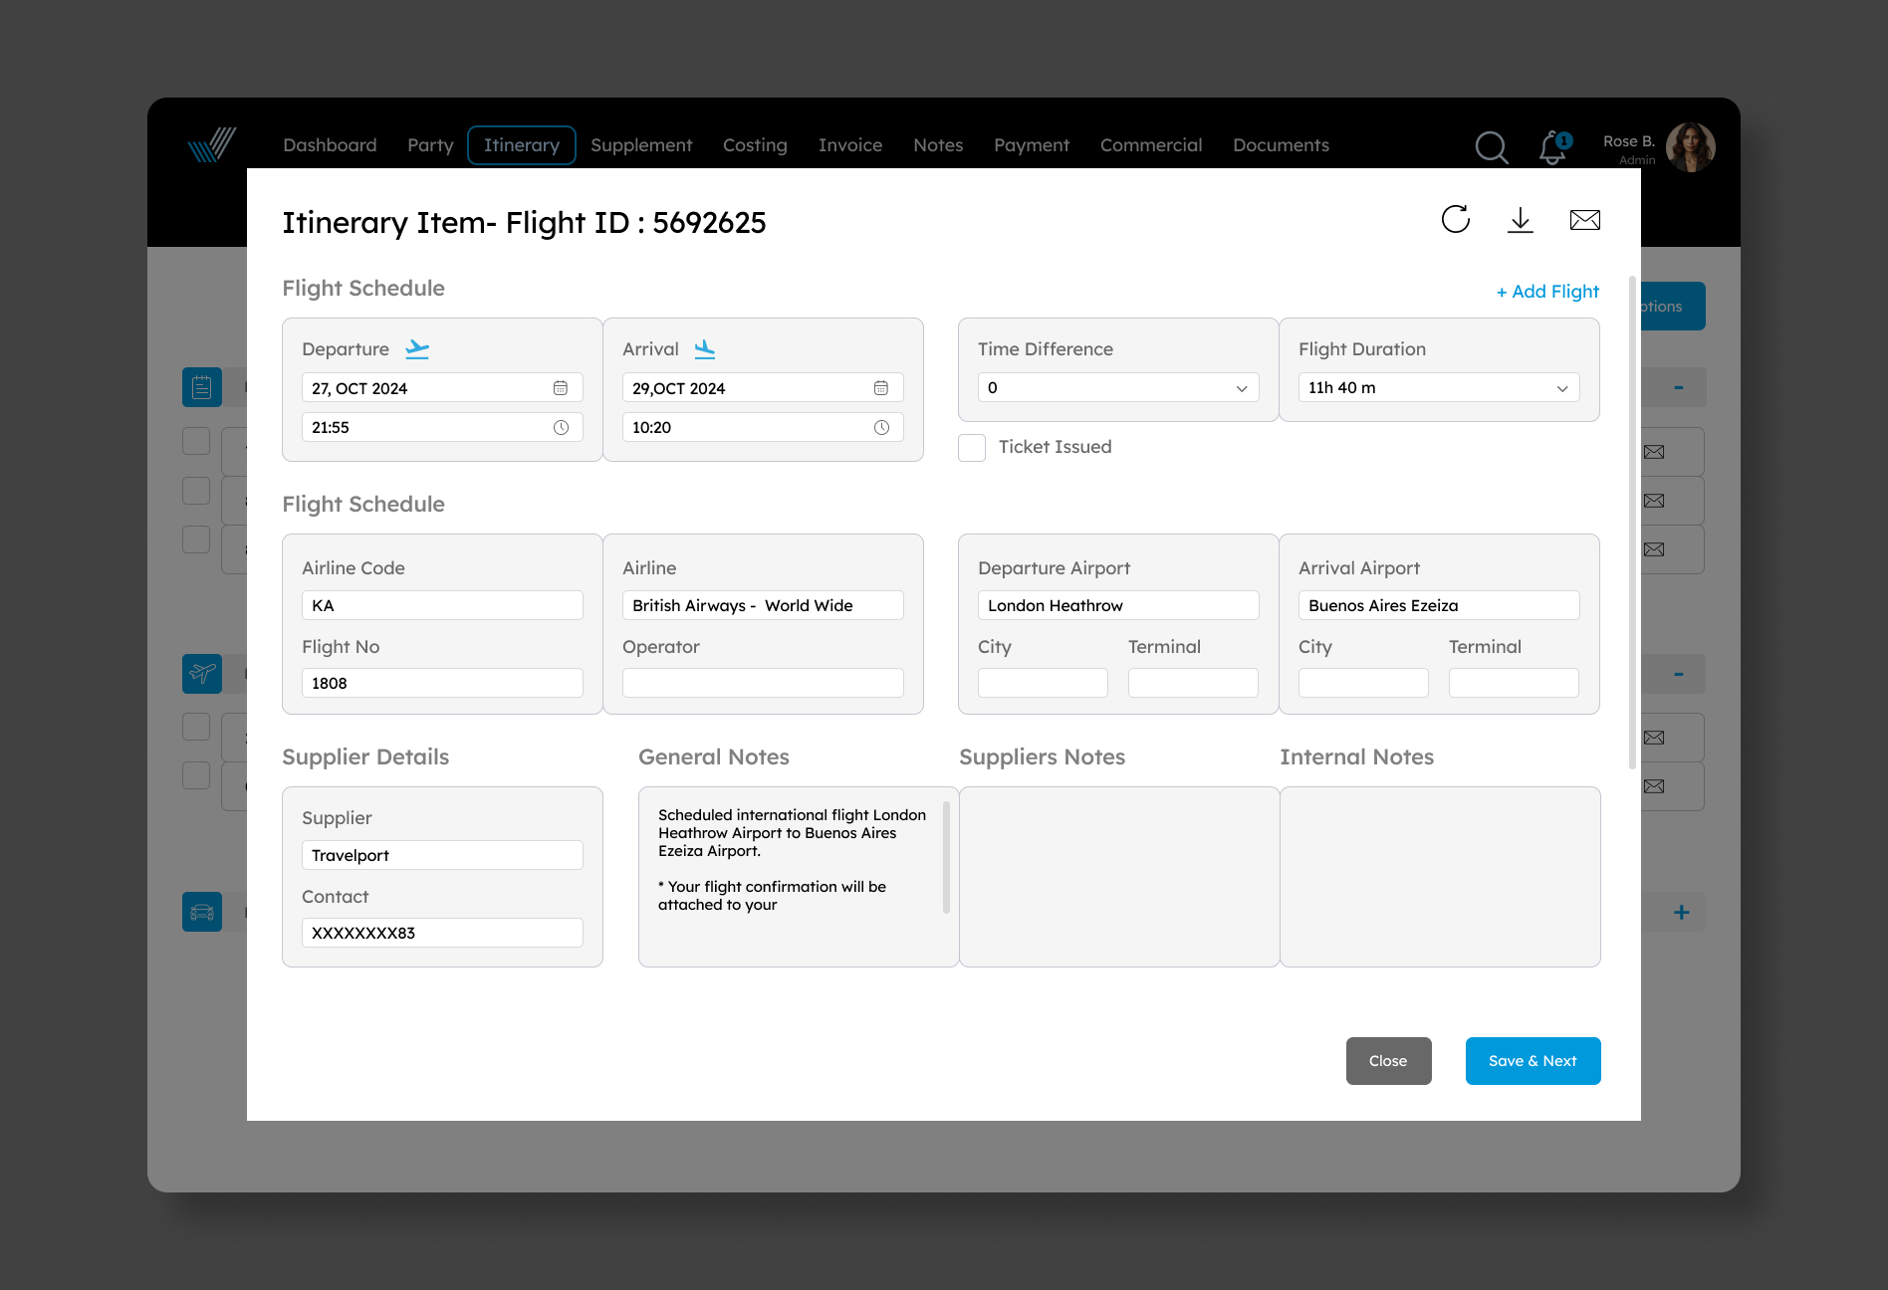Click the Save & Next button
This screenshot has height=1290, width=1888.
(1533, 1061)
